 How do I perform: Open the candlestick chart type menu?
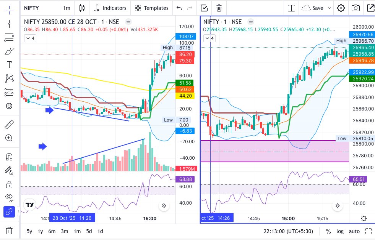point(82,8)
